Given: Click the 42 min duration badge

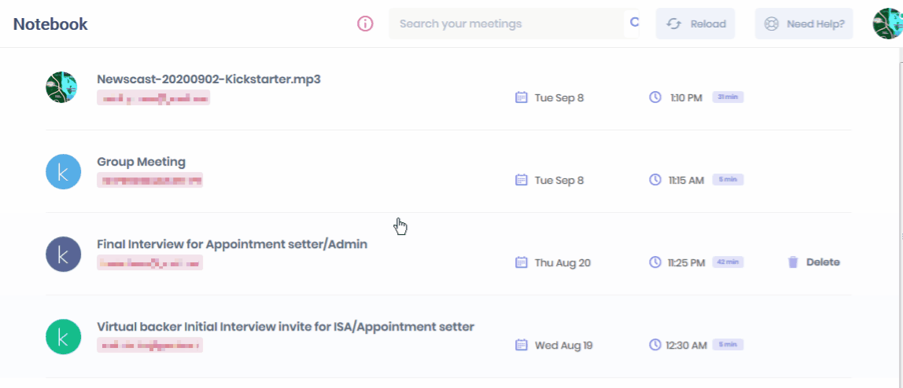Looking at the screenshot, I should 728,262.
